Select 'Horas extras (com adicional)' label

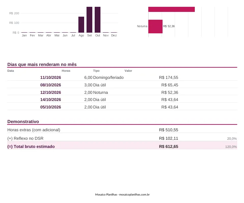pos(34,130)
